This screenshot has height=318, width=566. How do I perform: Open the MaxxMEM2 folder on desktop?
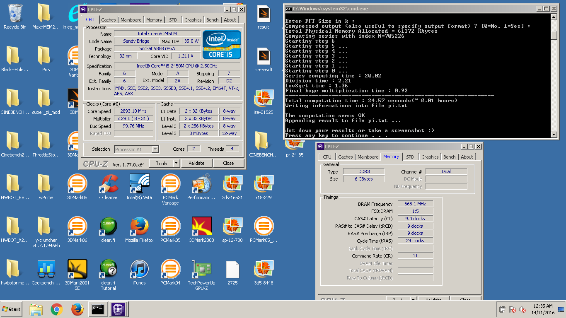(46, 17)
